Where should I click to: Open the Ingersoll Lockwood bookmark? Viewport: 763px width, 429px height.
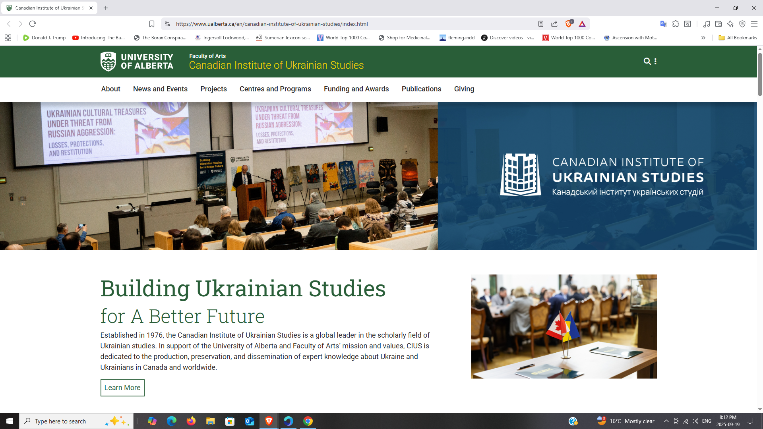(222, 38)
